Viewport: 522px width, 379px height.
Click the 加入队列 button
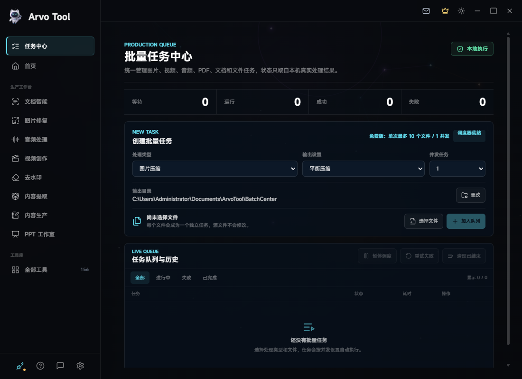tap(466, 221)
